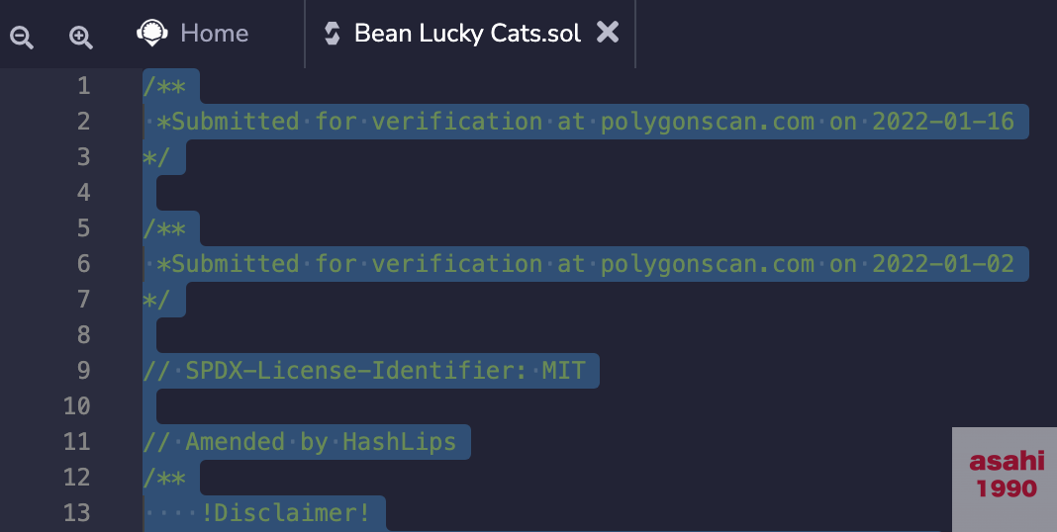The height and width of the screenshot is (532, 1057).
Task: Click line number 13 in the gutter
Action: [x=76, y=513]
